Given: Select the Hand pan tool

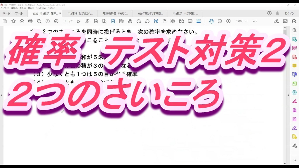Looking at the screenshot, I should [211, 21].
